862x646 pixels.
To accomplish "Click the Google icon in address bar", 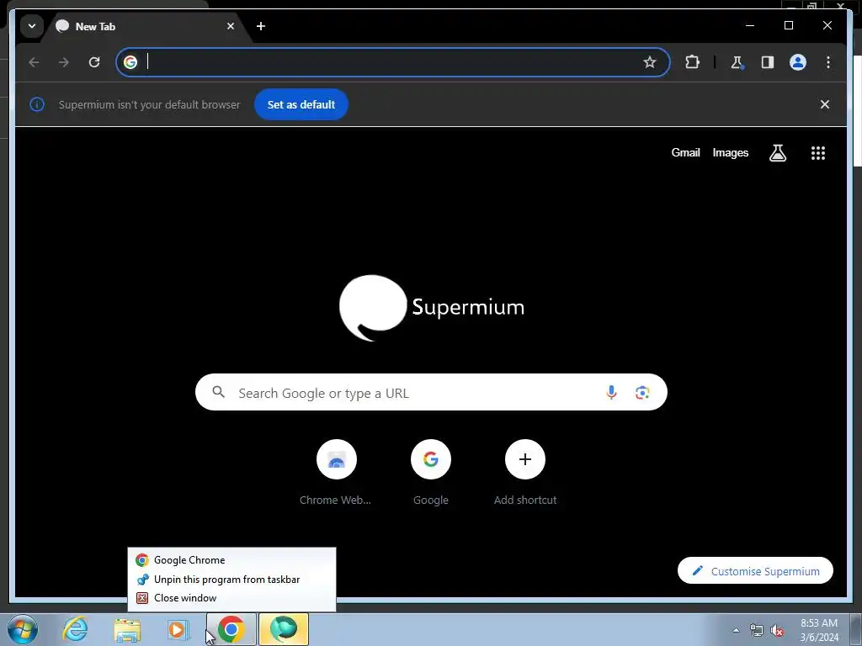I will pos(130,62).
